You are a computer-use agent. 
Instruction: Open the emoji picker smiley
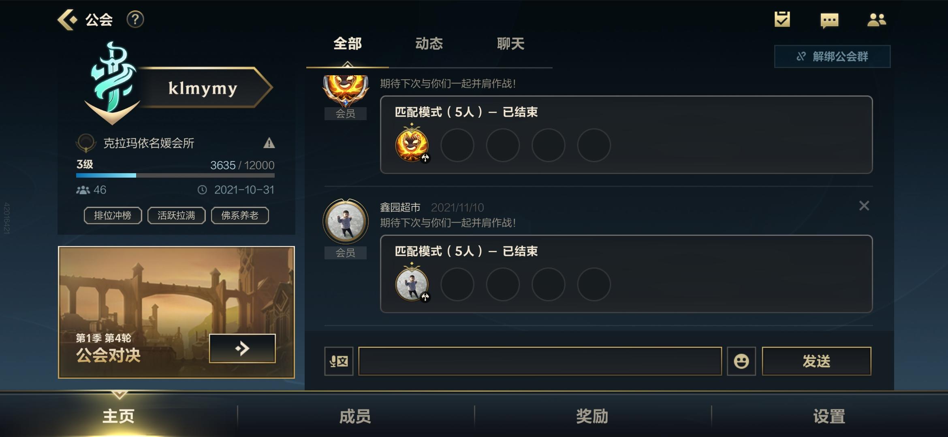741,361
